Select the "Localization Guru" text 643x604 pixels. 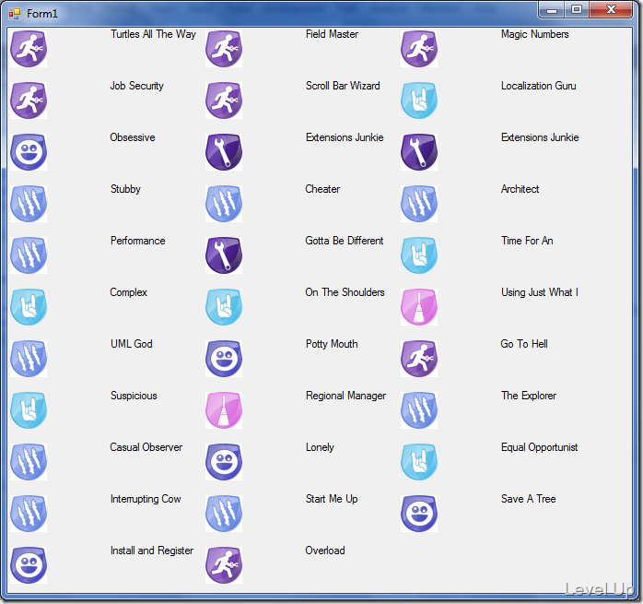[x=538, y=86]
